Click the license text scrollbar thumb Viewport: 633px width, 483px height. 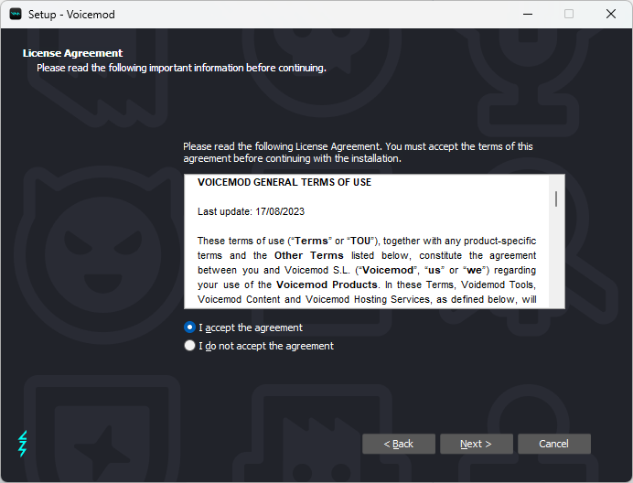click(x=556, y=199)
